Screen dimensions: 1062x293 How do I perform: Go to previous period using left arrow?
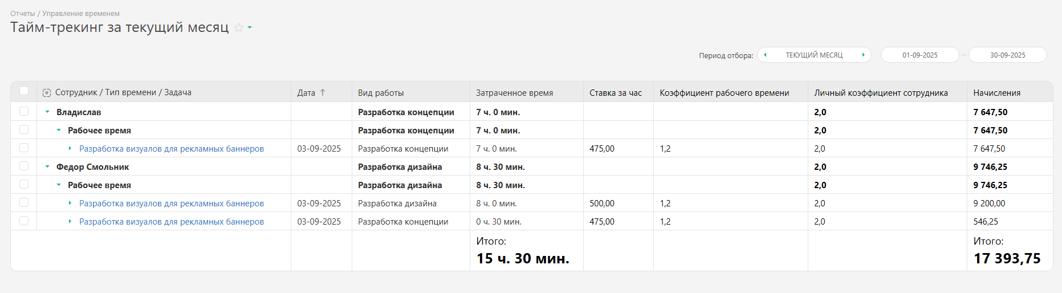[x=765, y=55]
